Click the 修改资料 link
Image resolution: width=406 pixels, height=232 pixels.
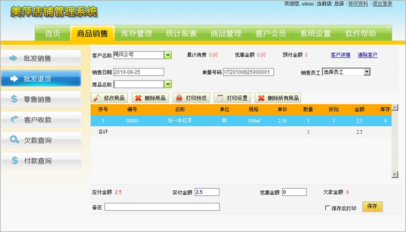[358, 4]
